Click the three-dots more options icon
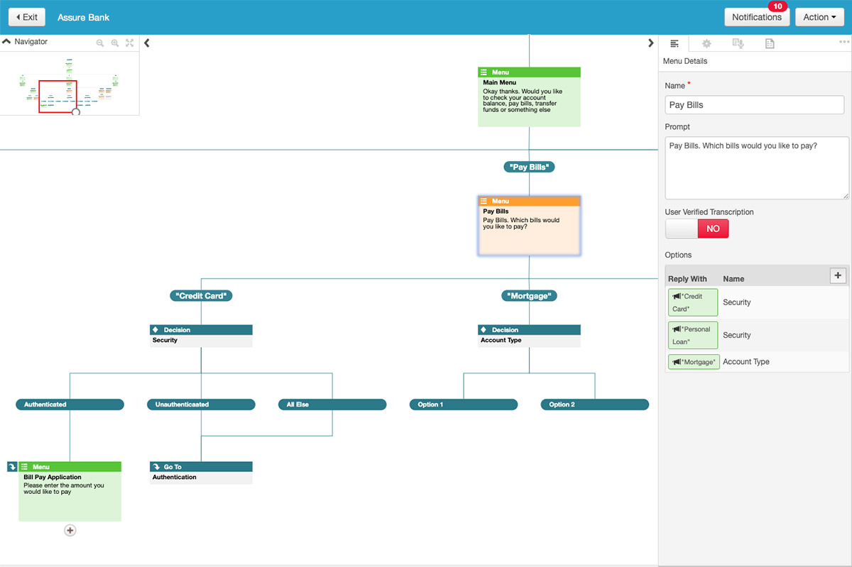 point(843,43)
